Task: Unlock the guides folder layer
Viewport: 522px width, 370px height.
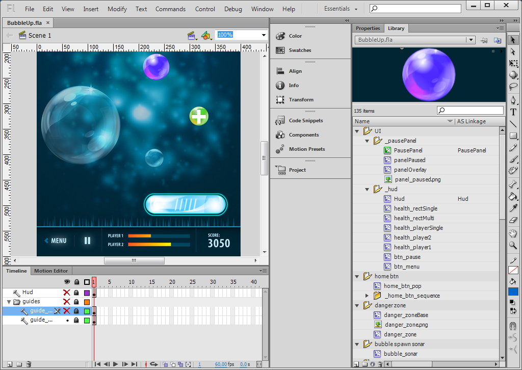Action: coord(76,302)
